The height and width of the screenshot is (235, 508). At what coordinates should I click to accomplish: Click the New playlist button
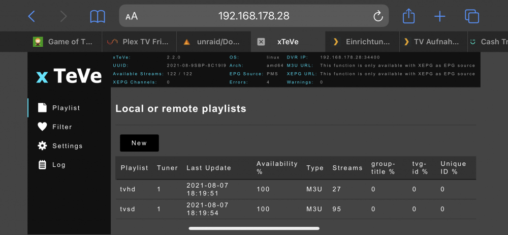pos(139,143)
